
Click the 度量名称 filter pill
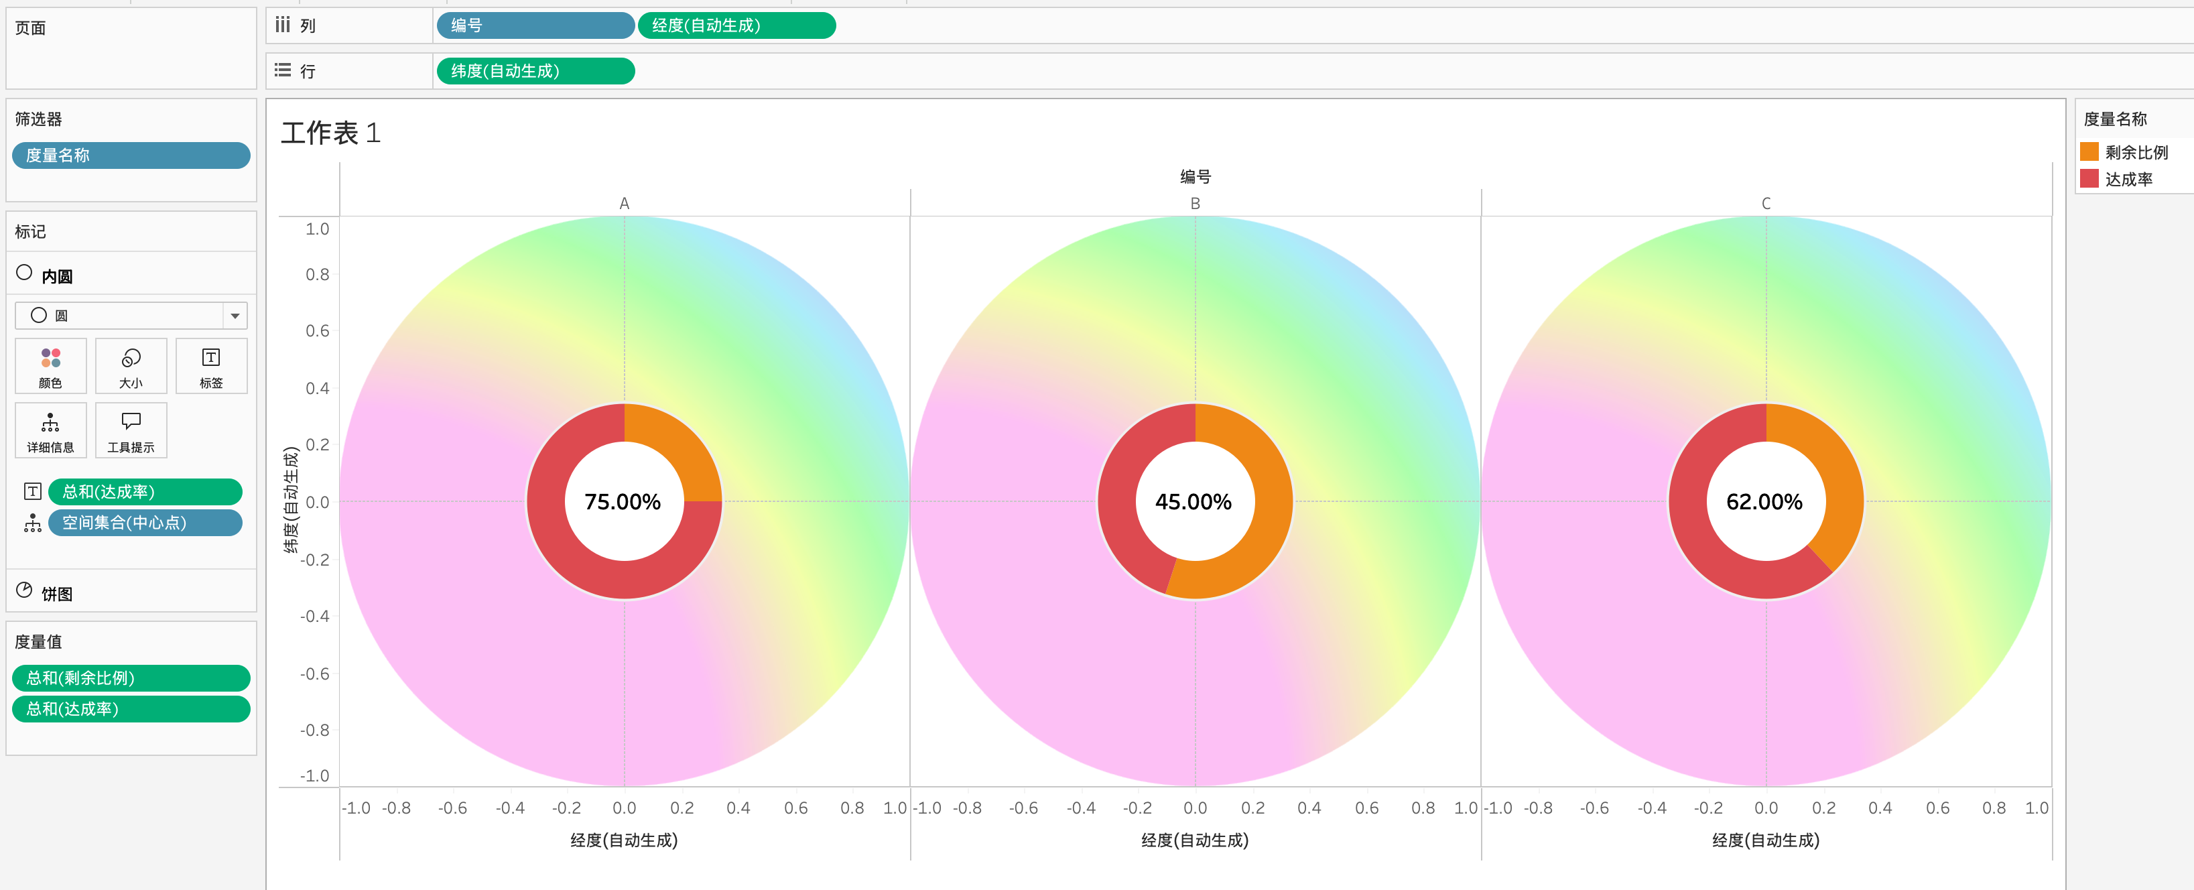coord(130,155)
